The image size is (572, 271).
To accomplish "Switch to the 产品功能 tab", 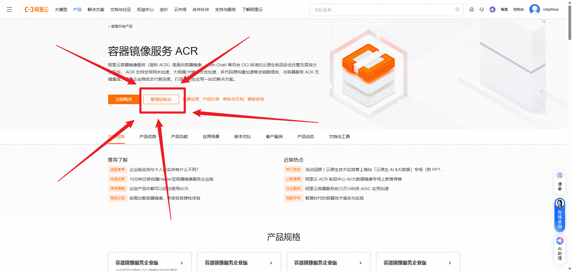I will 179,137.
